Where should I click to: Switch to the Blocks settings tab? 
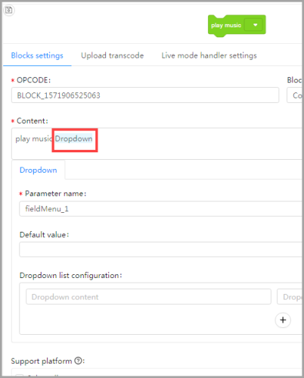[x=37, y=55]
